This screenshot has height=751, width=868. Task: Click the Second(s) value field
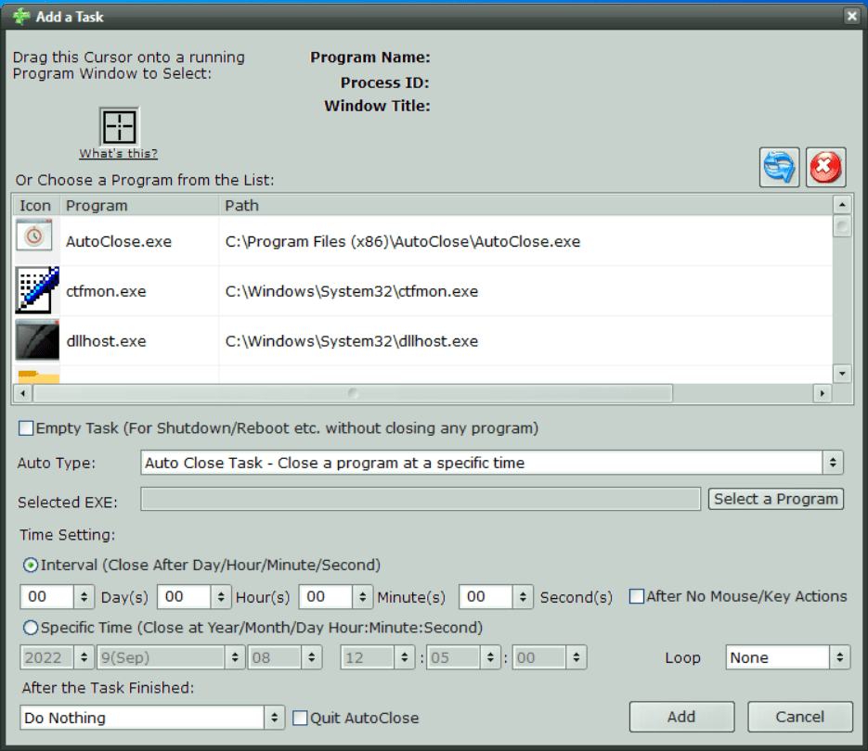tap(486, 597)
